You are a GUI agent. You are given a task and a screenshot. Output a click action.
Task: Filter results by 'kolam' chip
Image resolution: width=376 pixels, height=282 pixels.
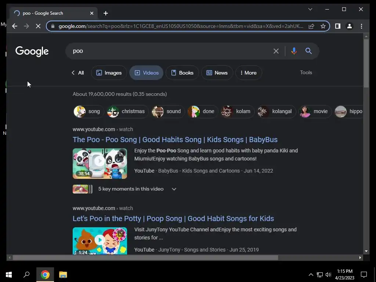click(238, 111)
